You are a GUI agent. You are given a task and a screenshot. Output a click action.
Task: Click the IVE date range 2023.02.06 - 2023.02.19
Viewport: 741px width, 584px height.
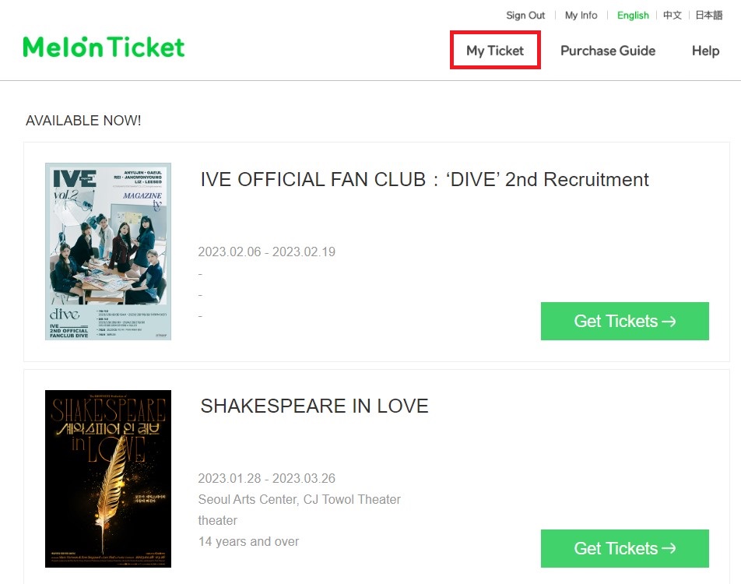pos(267,252)
